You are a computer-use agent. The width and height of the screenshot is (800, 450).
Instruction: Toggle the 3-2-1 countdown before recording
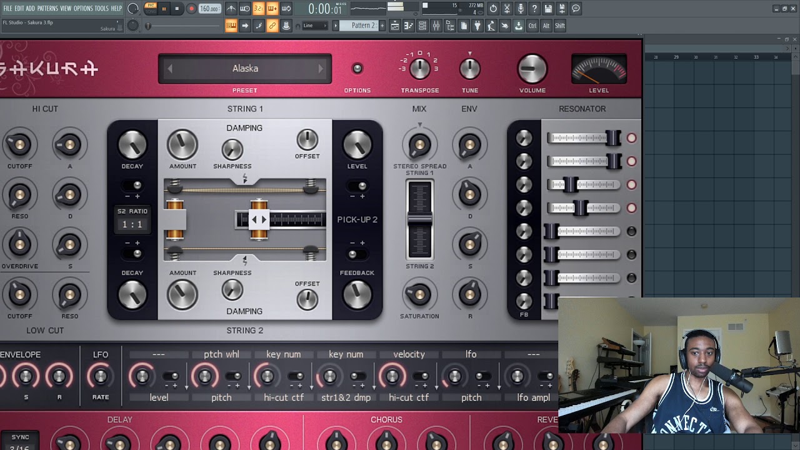tap(259, 9)
